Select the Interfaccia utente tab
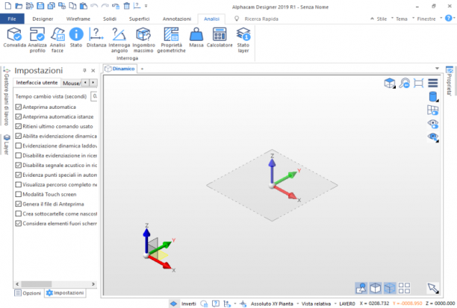 coord(37,83)
